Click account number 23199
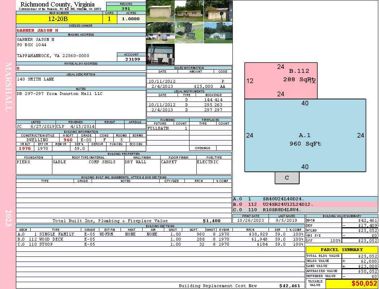 [x=132, y=59]
